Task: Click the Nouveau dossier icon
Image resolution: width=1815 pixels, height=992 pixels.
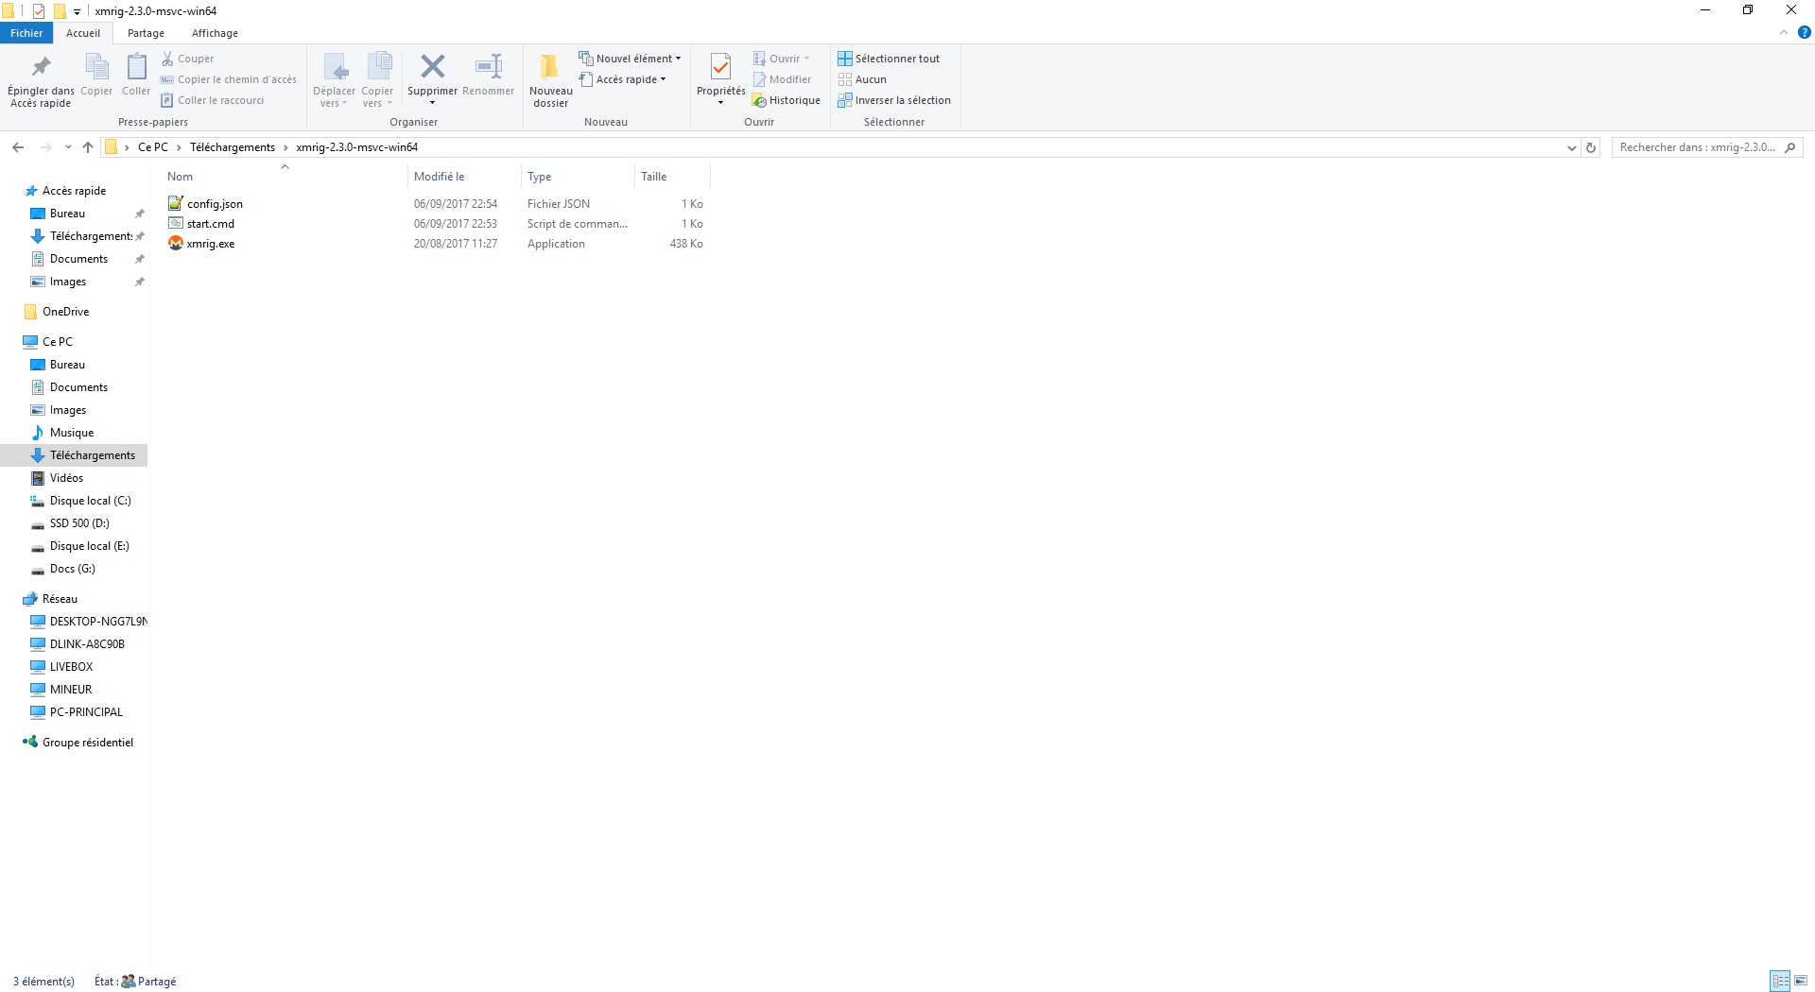Action: tap(550, 67)
